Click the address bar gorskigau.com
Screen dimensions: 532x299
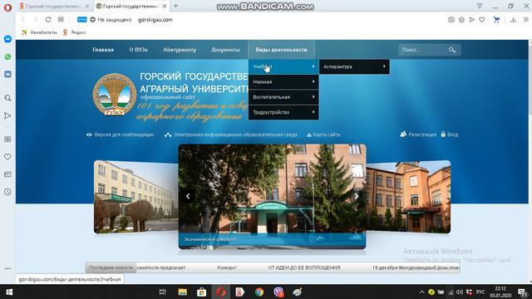point(155,20)
